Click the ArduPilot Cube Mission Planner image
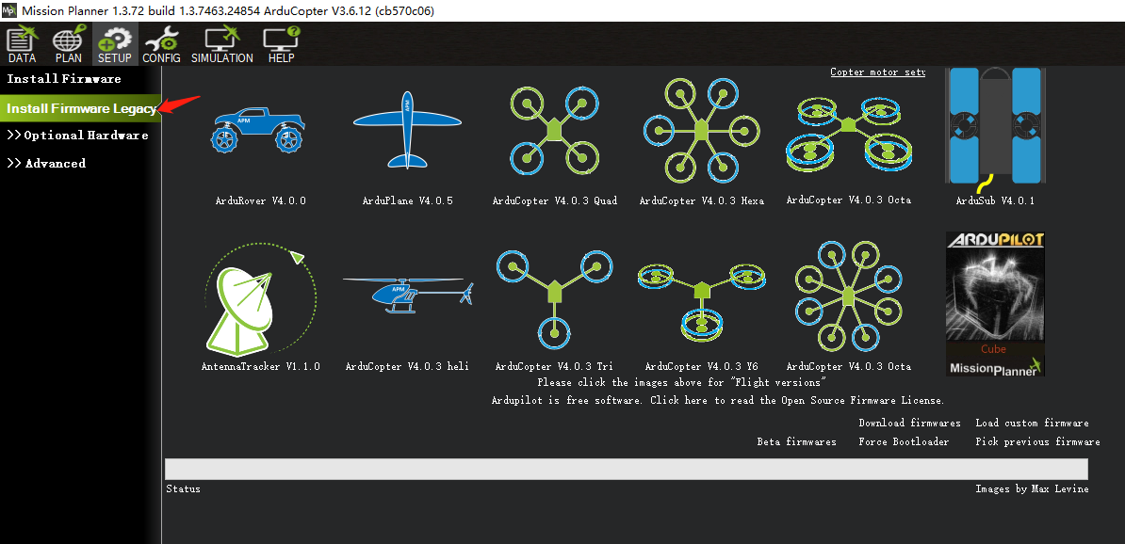 click(995, 304)
